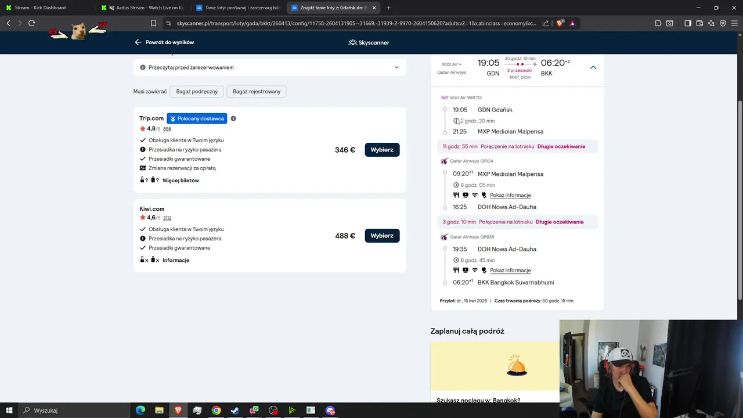Image resolution: width=743 pixels, height=418 pixels.
Task: Click info icon beside Przeczytaj przed zarezerwowaniem
Action: point(143,67)
